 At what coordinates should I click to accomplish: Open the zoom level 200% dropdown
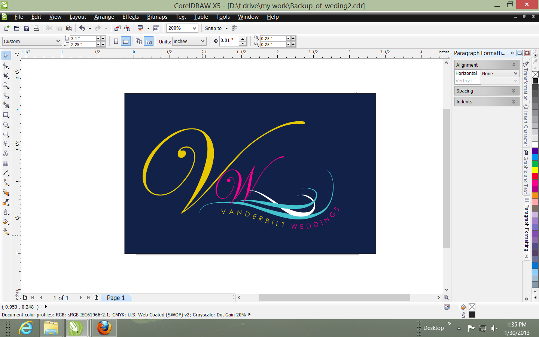tap(194, 28)
